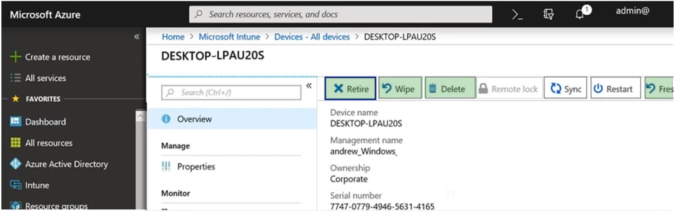Click the All services list icon
Screen dimensions: 675x212
point(16,78)
